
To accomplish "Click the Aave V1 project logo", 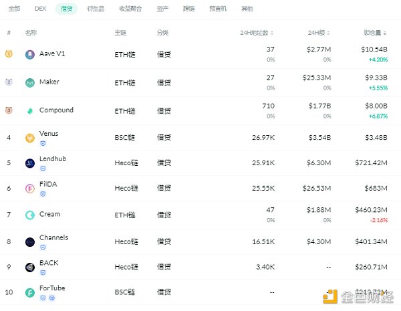I will point(30,54).
